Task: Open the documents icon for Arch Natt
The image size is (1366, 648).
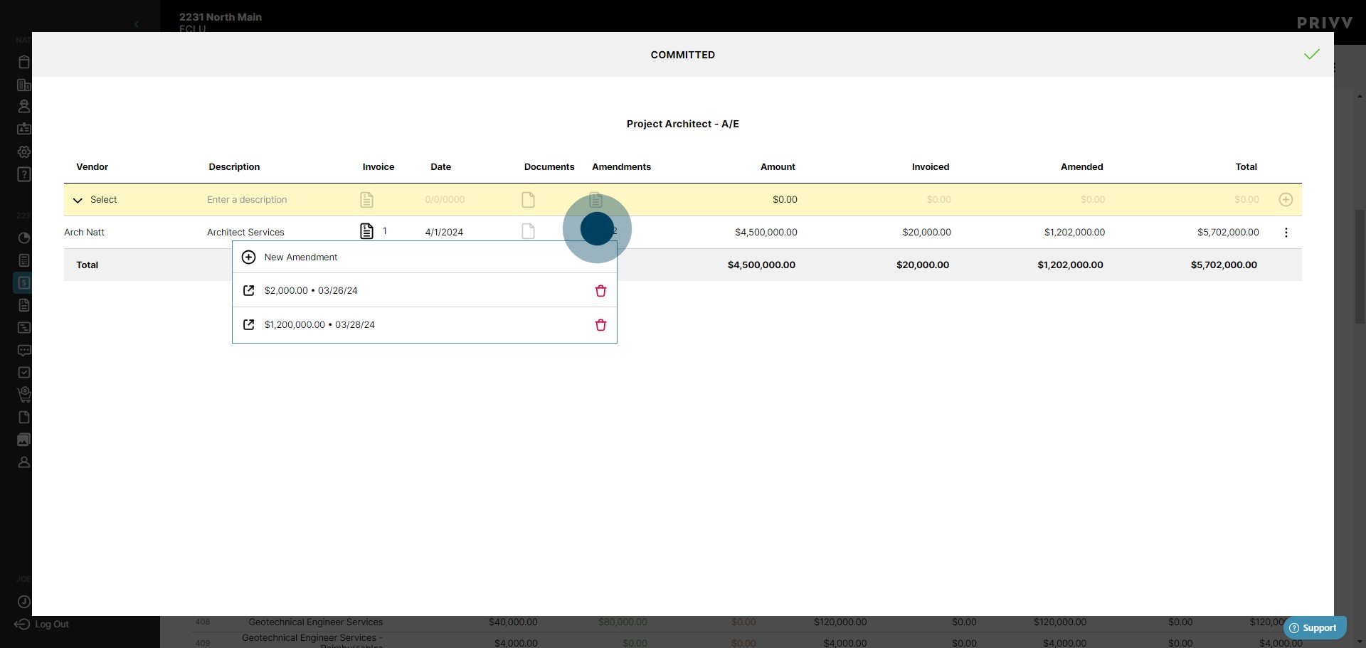Action: click(x=528, y=231)
